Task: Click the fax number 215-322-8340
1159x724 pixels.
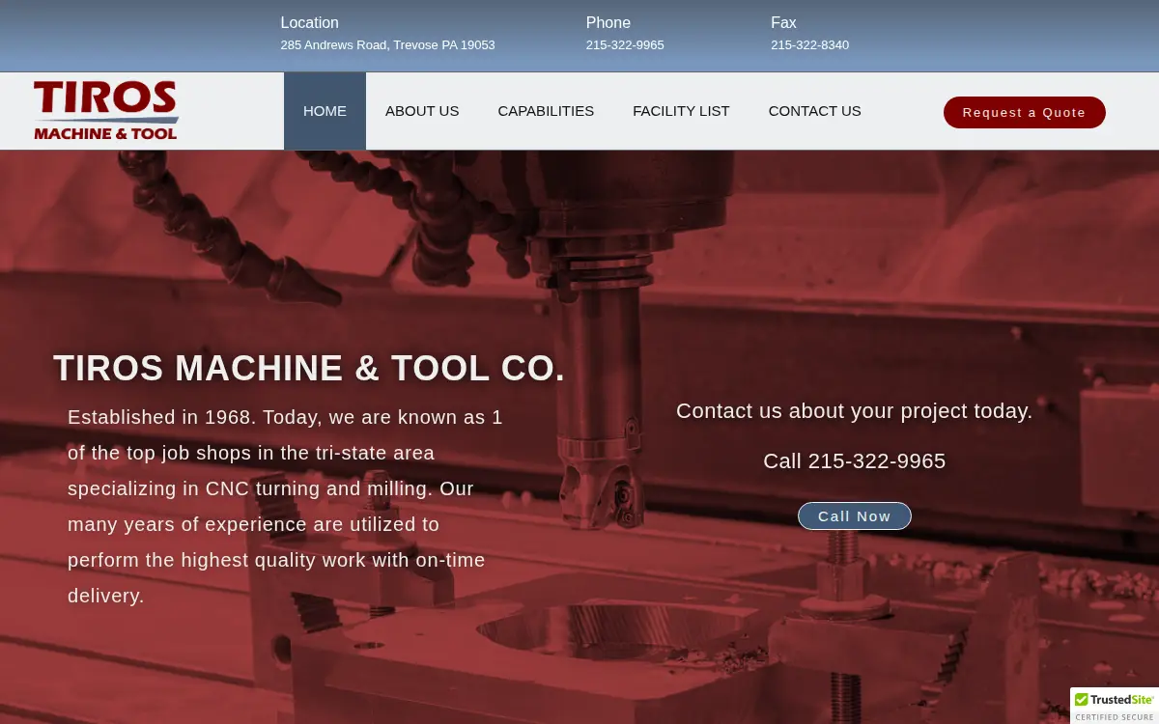Action: pos(809,45)
